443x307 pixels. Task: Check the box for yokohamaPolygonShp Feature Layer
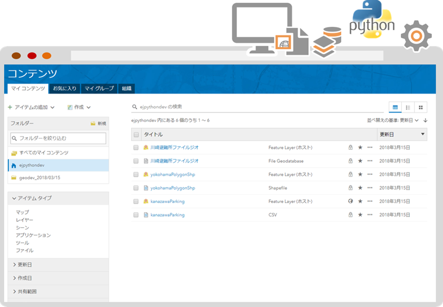[136, 175]
